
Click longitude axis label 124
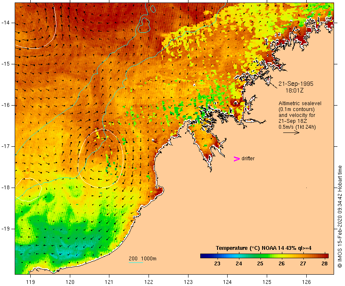(x=227, y=282)
